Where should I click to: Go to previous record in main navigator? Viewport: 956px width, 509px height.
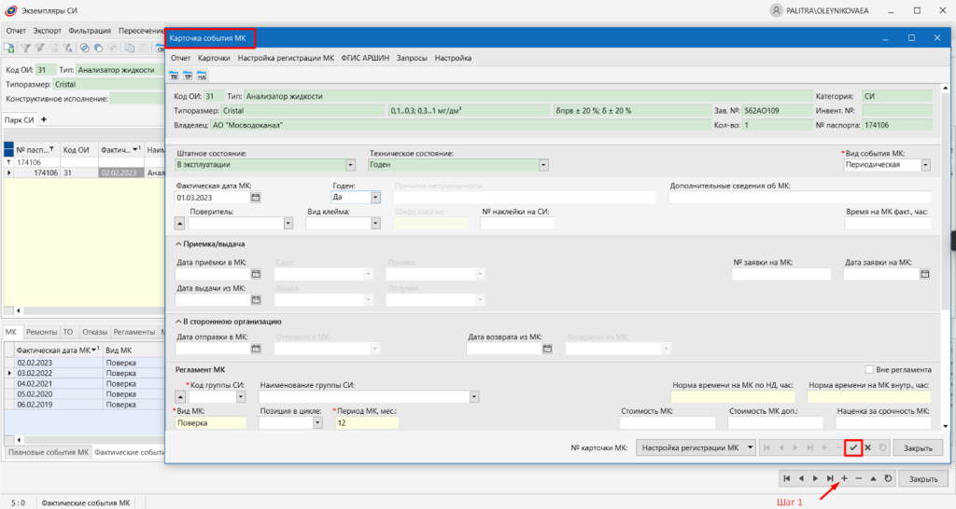click(801, 478)
